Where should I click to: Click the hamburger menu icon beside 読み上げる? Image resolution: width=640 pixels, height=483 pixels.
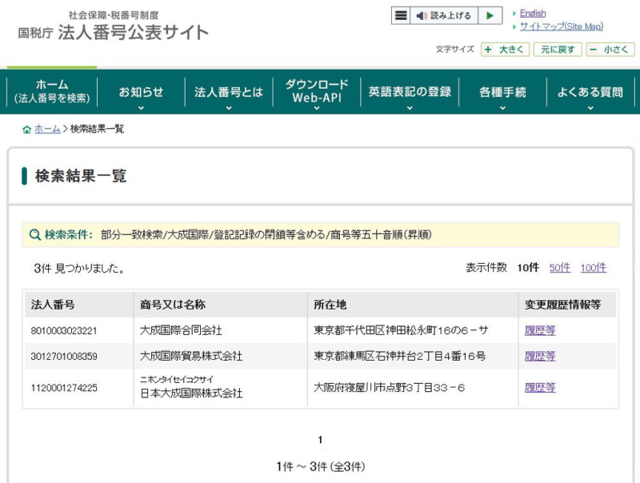pos(401,16)
